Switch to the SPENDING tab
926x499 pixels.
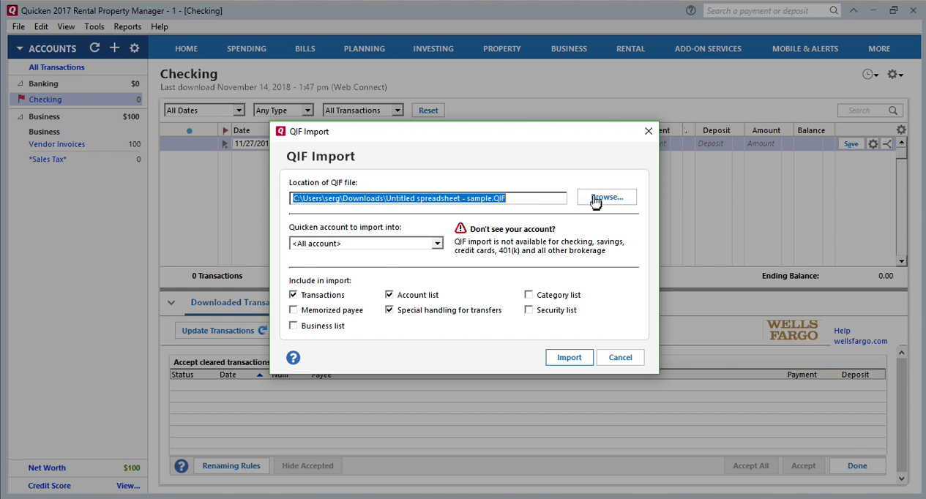point(247,48)
